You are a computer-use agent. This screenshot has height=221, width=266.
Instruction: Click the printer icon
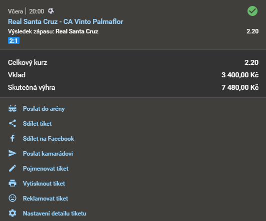[x=12, y=183]
